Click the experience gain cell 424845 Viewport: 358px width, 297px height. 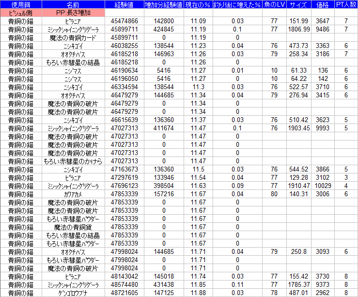pos(163,29)
